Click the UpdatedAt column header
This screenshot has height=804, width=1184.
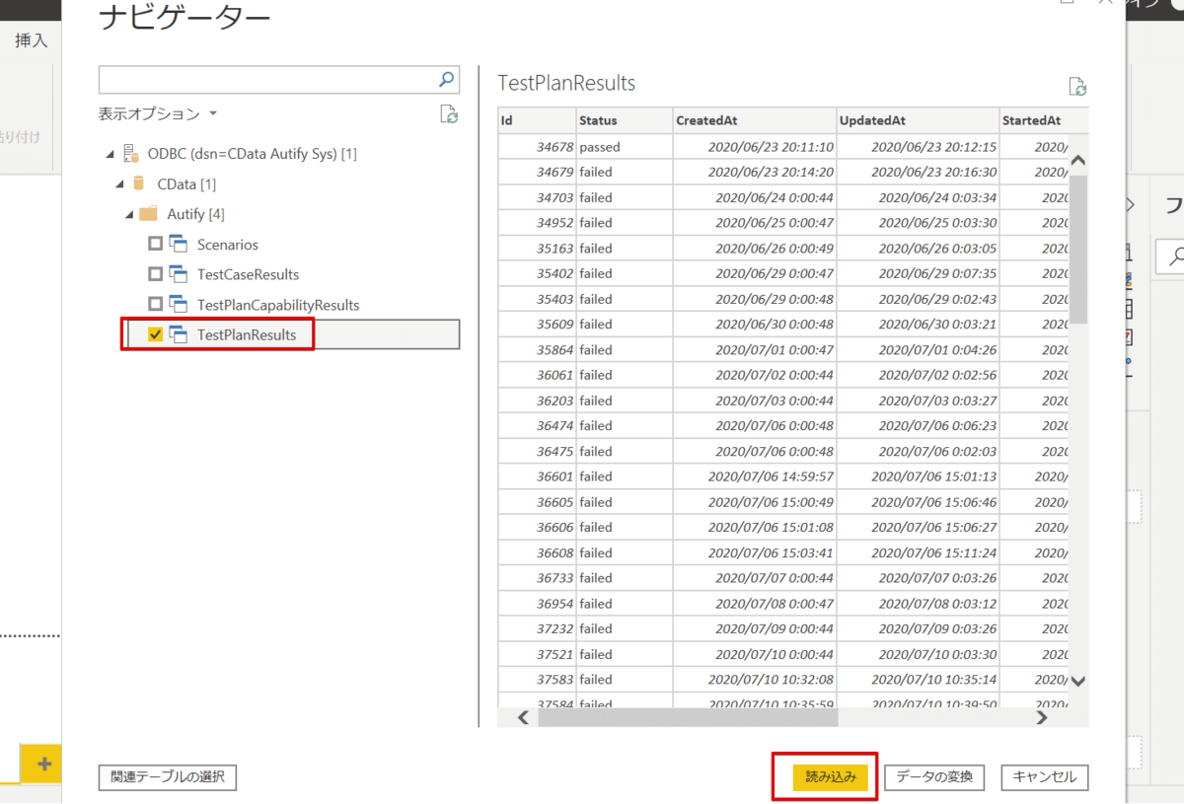[x=918, y=120]
